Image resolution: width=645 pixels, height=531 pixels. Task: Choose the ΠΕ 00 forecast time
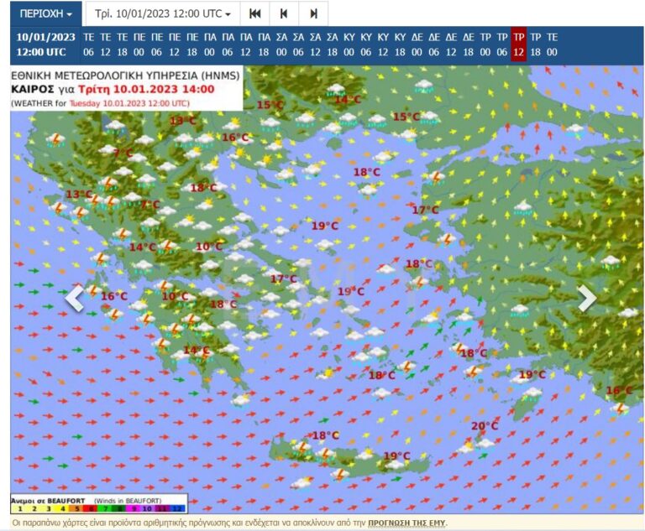139,44
